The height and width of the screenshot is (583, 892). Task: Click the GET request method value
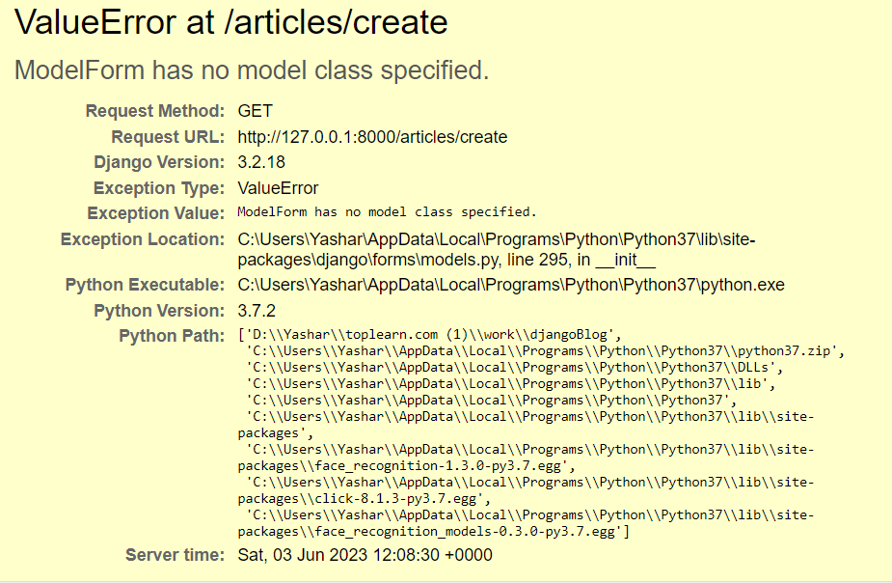[x=255, y=111]
